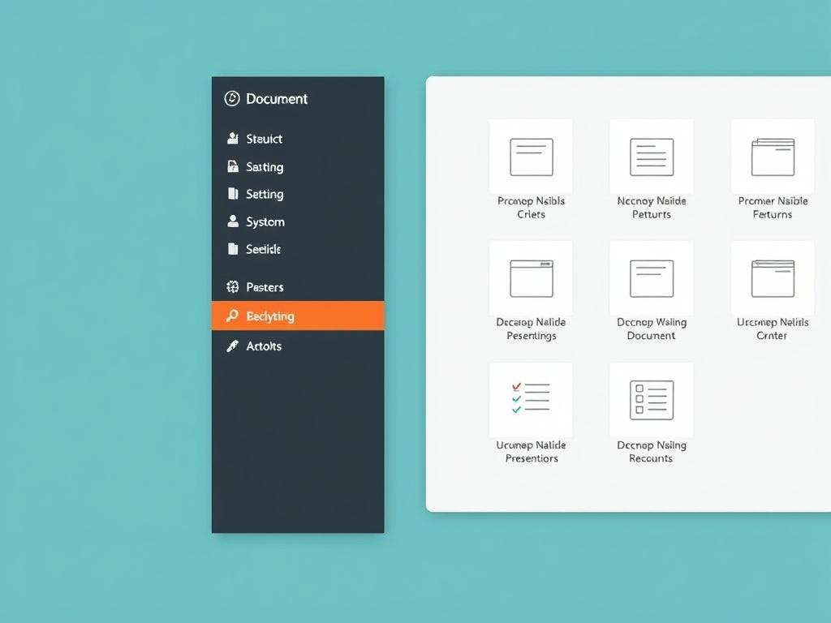Open the Pasters section in the sidebar
The width and height of the screenshot is (831, 623).
[x=264, y=286]
